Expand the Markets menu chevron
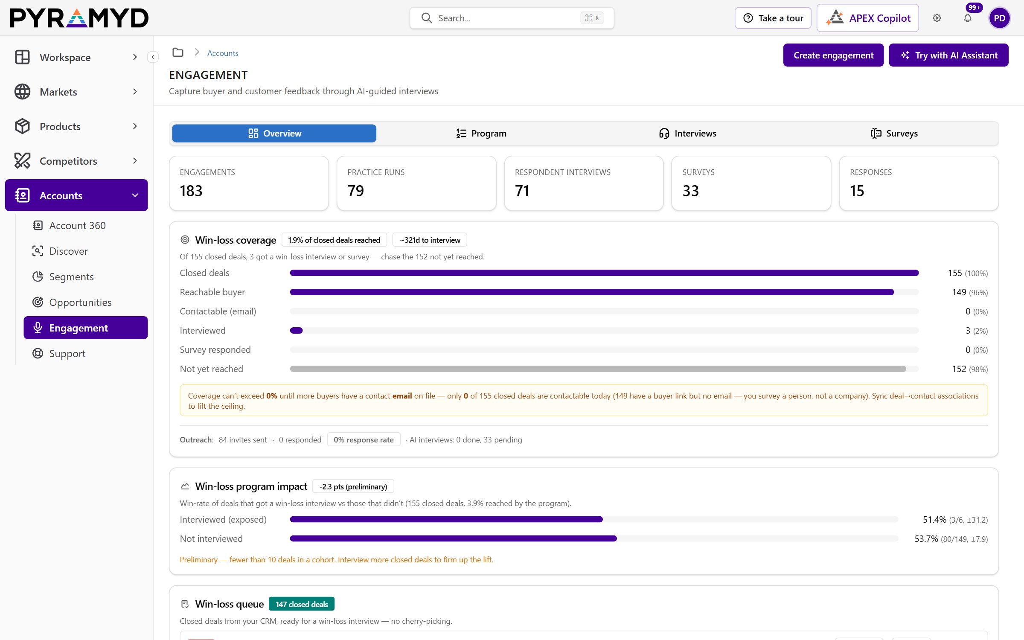The width and height of the screenshot is (1024, 640). (135, 92)
